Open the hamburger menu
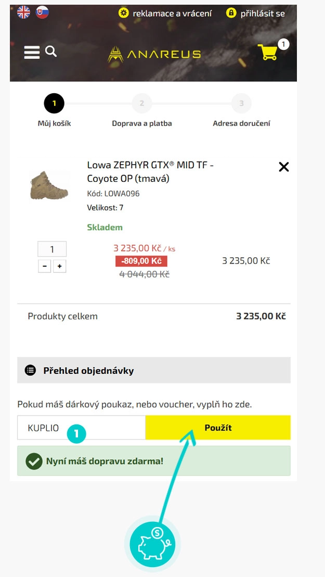325x577 pixels. [x=32, y=52]
